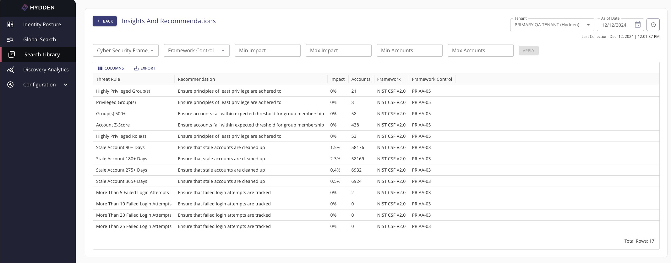Image resolution: width=671 pixels, height=263 pixels.
Task: Open the As of Date calendar icon
Action: [x=637, y=25]
